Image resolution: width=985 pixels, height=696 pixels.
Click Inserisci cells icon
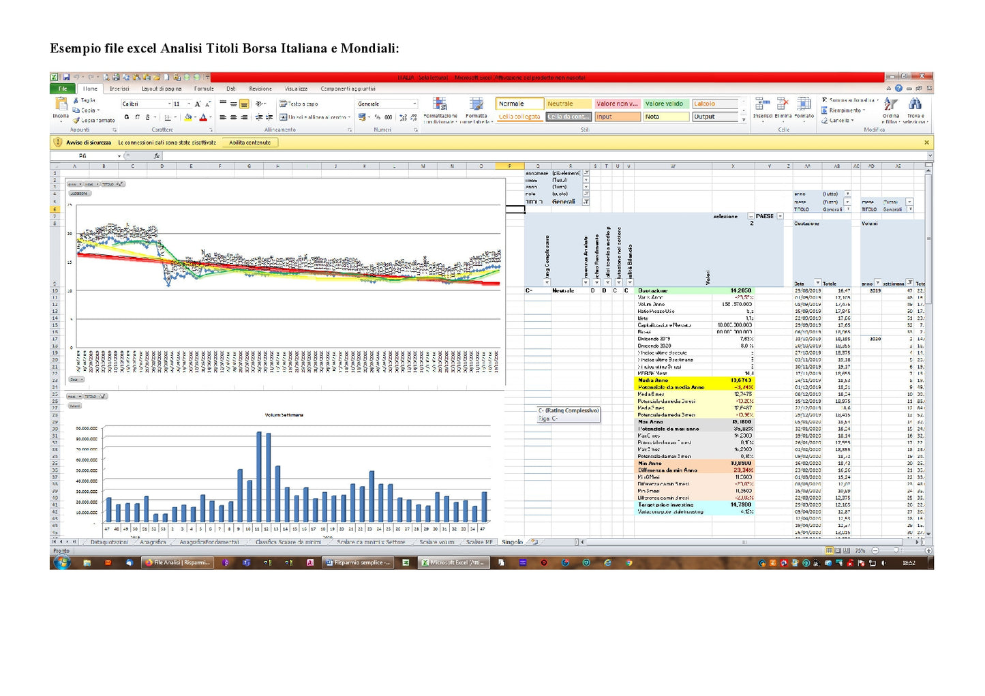pyautogui.click(x=762, y=104)
